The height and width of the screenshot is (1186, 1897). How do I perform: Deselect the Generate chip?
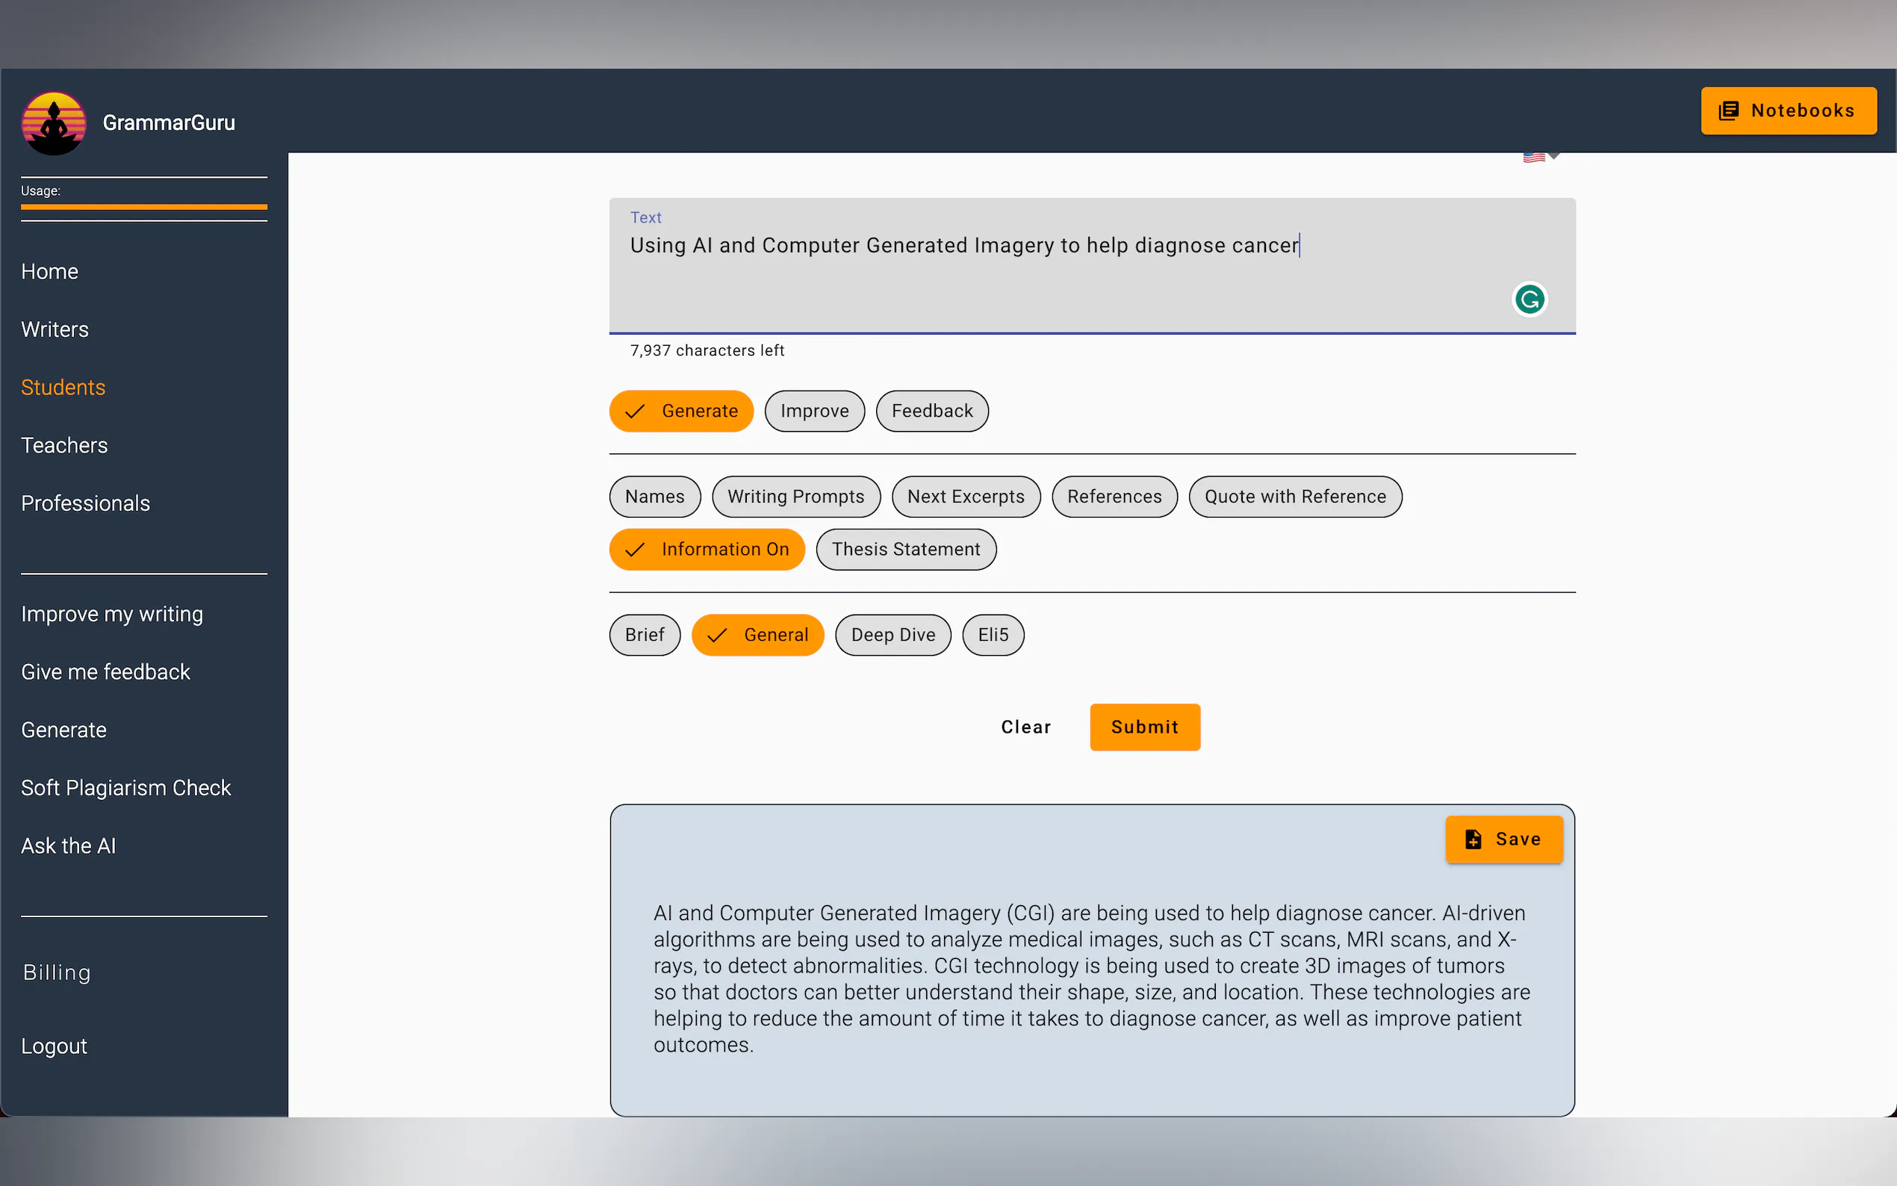(680, 411)
